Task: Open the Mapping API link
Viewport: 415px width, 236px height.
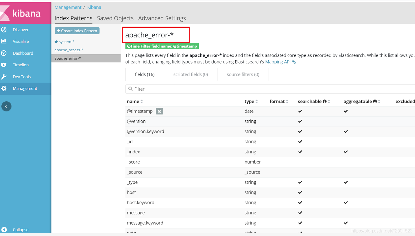Action: click(x=278, y=62)
